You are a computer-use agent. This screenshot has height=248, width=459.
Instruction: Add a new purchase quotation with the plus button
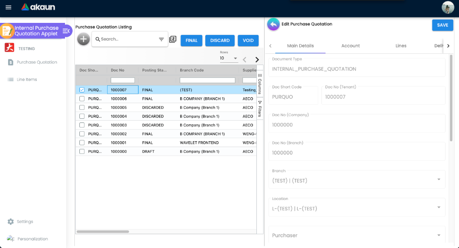pos(83,39)
